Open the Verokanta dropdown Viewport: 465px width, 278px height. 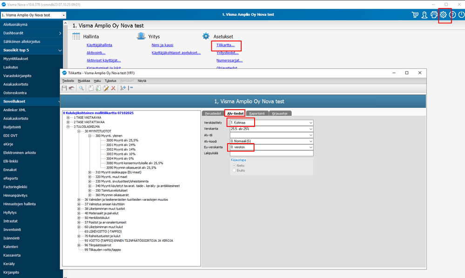310,129
